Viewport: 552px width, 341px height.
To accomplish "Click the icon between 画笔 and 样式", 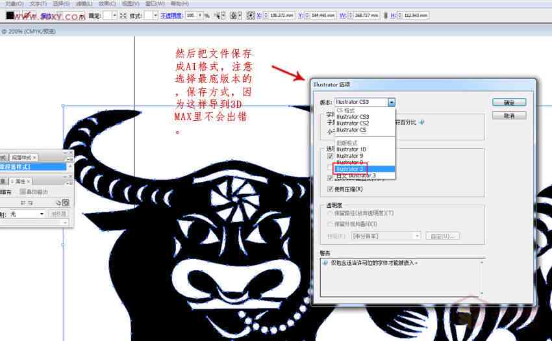I will [x=123, y=16].
